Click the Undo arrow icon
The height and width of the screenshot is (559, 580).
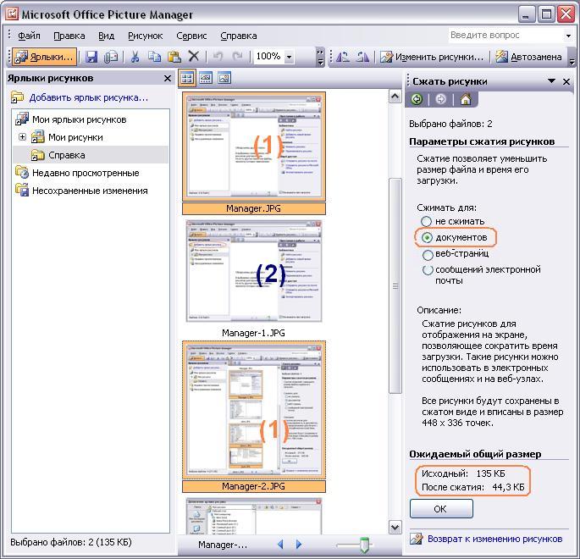218,57
